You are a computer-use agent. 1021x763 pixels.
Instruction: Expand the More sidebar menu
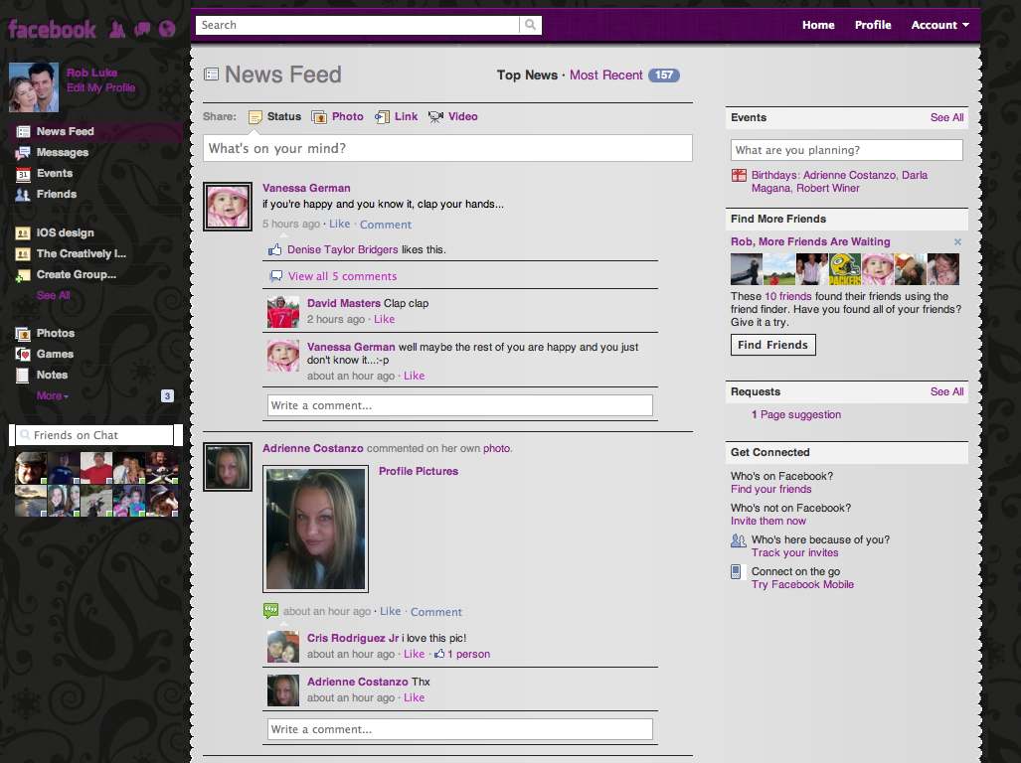[x=52, y=395]
